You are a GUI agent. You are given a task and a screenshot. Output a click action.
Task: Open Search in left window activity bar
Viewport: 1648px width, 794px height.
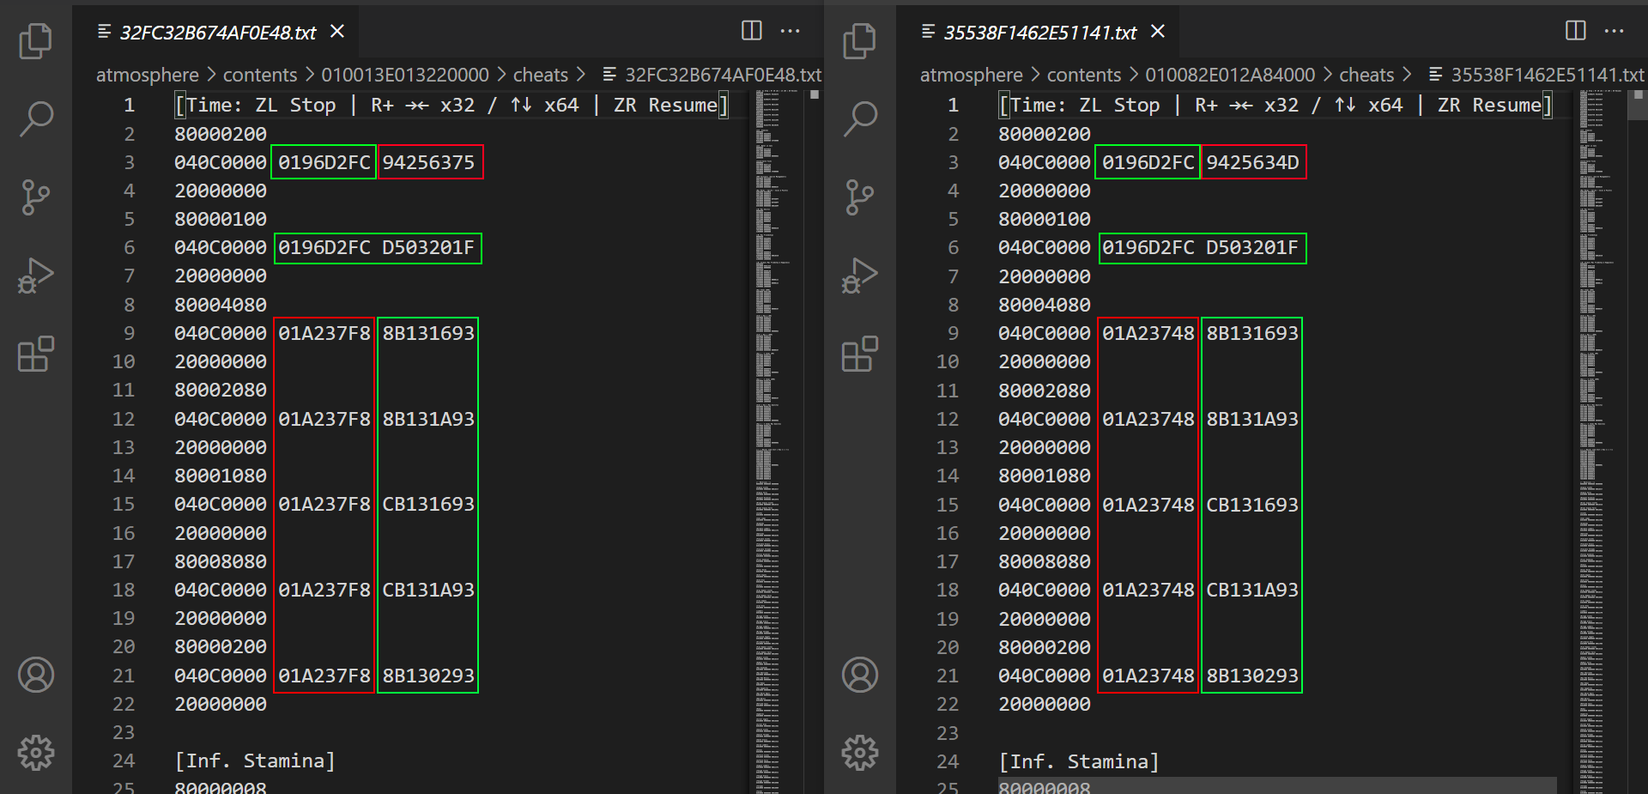click(x=35, y=118)
